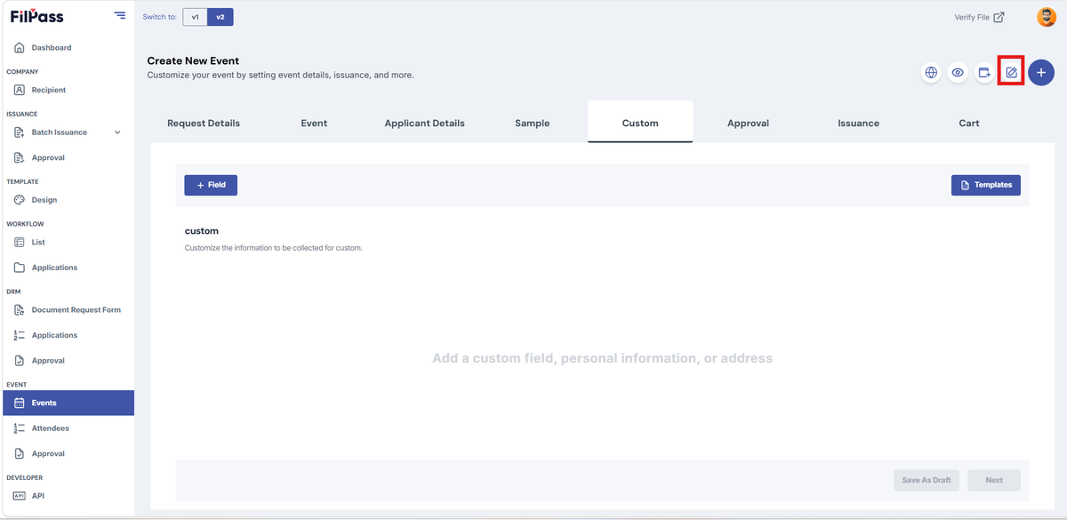1067x520 pixels.
Task: Open the Event tab
Action: point(314,123)
